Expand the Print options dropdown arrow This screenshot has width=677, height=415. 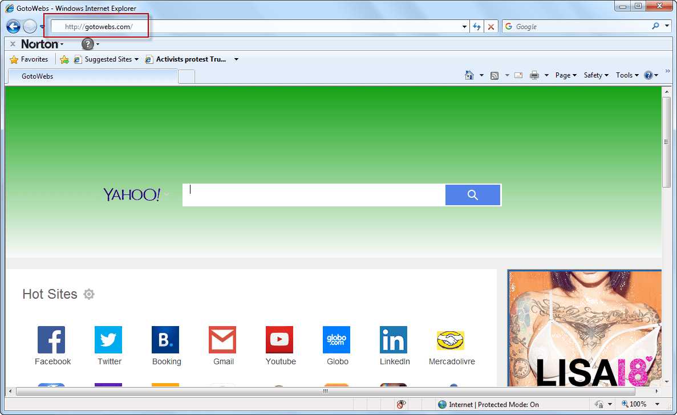point(546,75)
